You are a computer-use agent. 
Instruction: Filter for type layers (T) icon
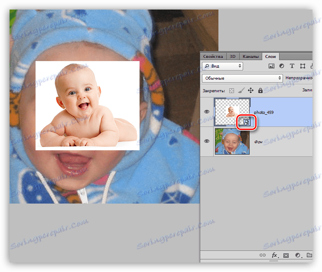click(292, 66)
